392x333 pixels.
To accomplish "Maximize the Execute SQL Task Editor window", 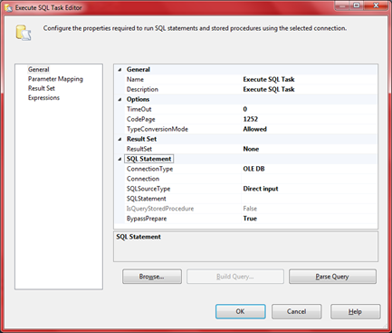I will click(357, 5).
